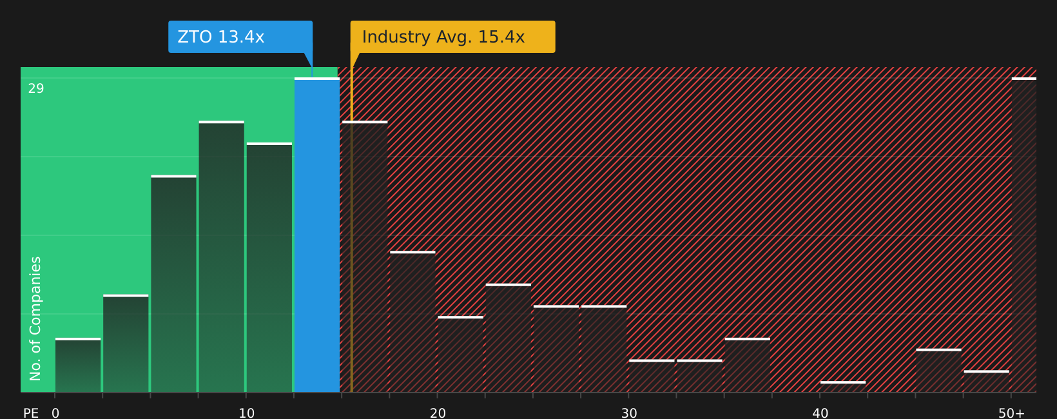Screen dimensions: 1057x419
Task: Select the red hatched bar at PE 15
Action: 365,257
